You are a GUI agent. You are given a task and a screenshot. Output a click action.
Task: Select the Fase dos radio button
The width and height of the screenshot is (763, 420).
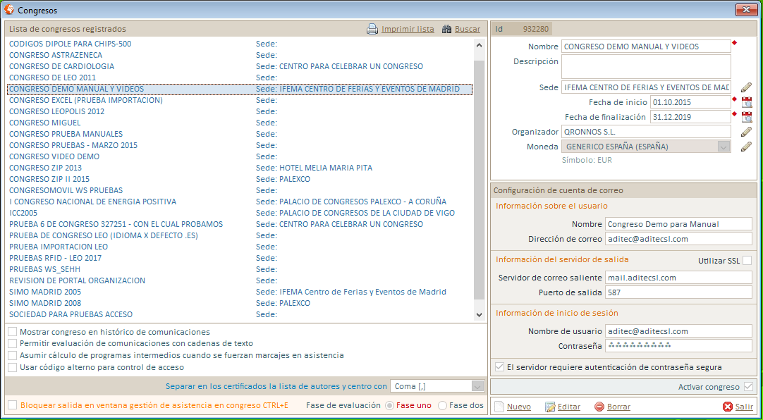(442, 405)
